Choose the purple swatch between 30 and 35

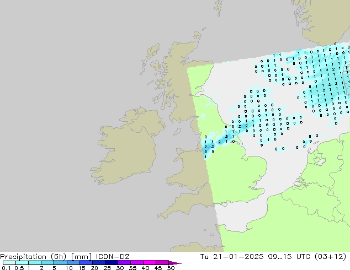coord(124,263)
